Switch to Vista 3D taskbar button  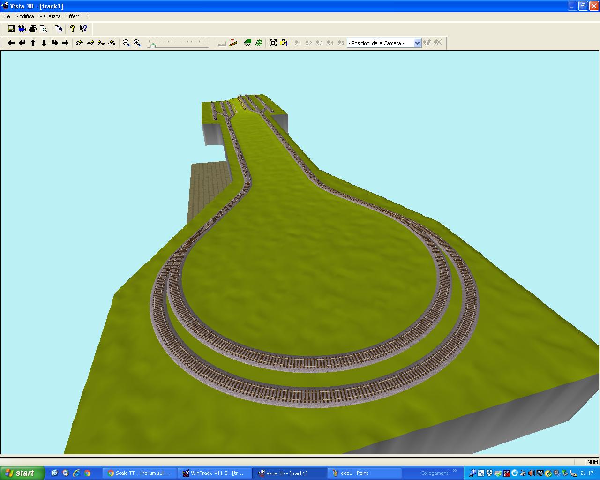pyautogui.click(x=289, y=473)
